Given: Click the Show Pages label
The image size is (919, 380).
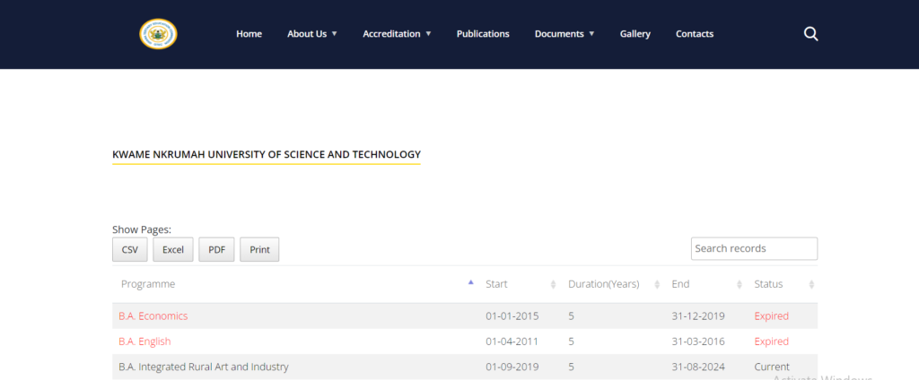Looking at the screenshot, I should coord(142,230).
